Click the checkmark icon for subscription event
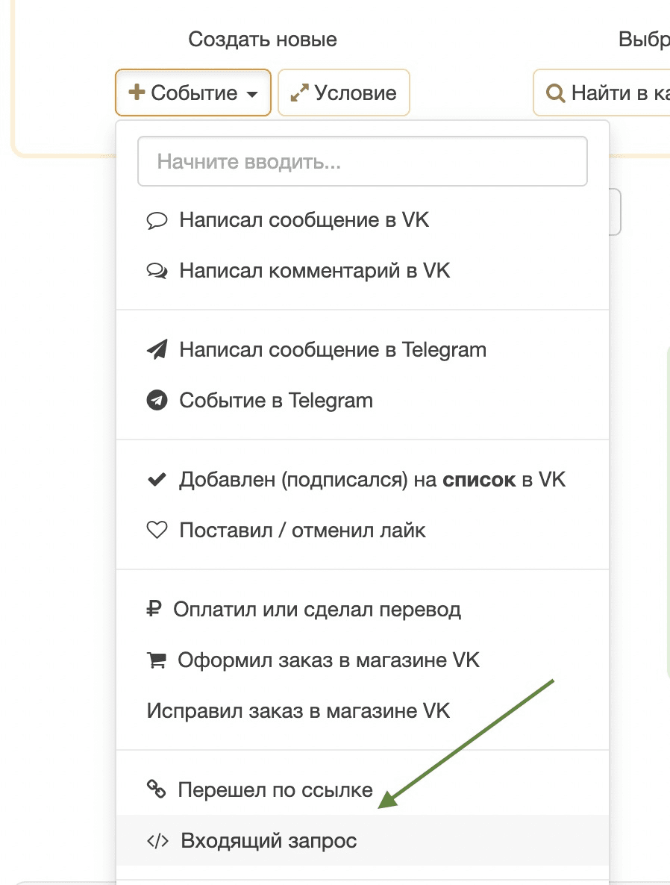Image resolution: width=670 pixels, height=885 pixels. click(155, 479)
